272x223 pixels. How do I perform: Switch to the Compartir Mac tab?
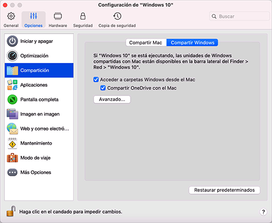[x=146, y=43]
